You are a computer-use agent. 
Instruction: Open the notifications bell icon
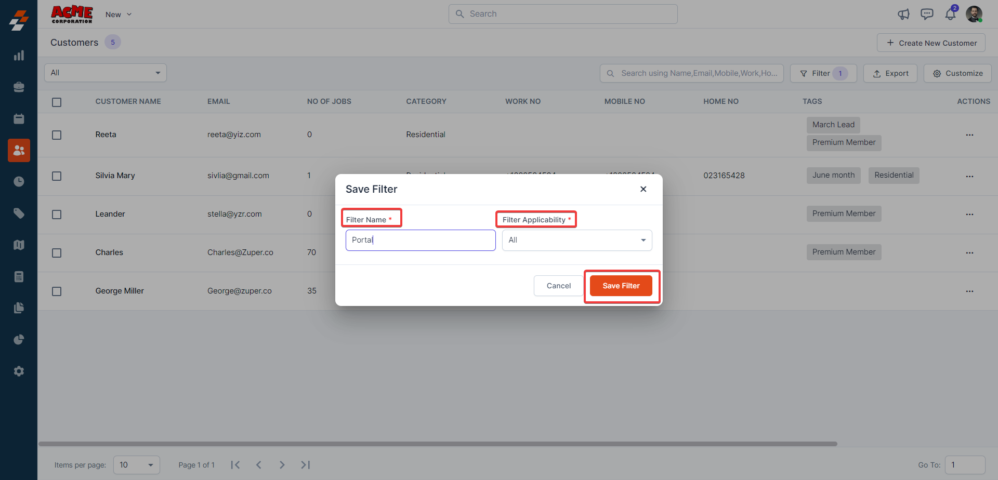click(950, 14)
